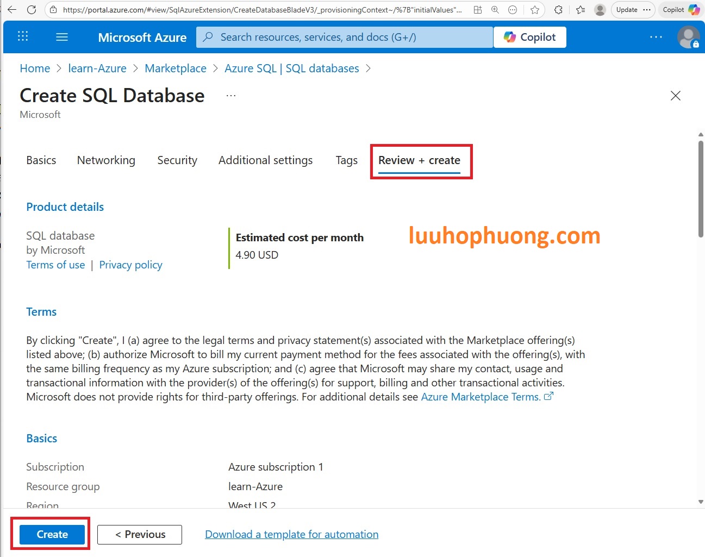Go back with the Previous button

[x=140, y=535]
